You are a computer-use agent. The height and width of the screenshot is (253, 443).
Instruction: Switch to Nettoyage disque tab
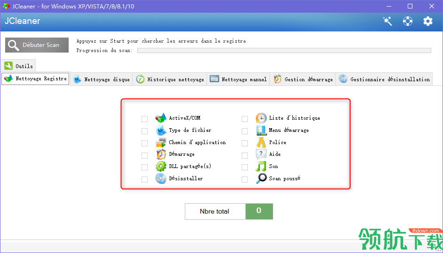click(102, 79)
